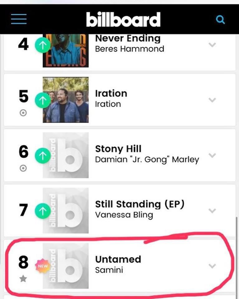The image size is (239, 299).
Task: Click the search magnifier icon
Action: 220,19
